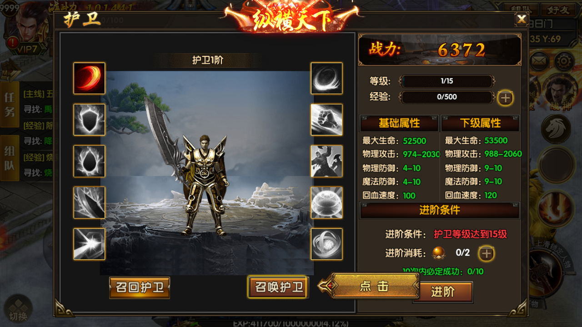Click the 经验 progress bar

tap(447, 97)
